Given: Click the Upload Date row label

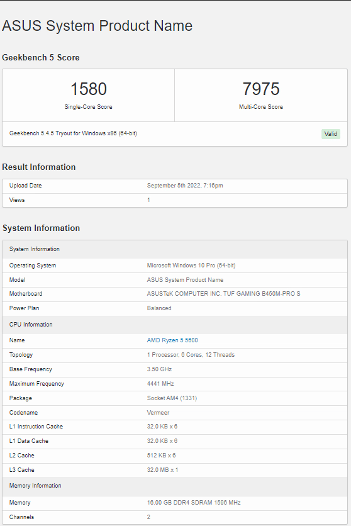Looking at the screenshot, I should click(26, 186).
